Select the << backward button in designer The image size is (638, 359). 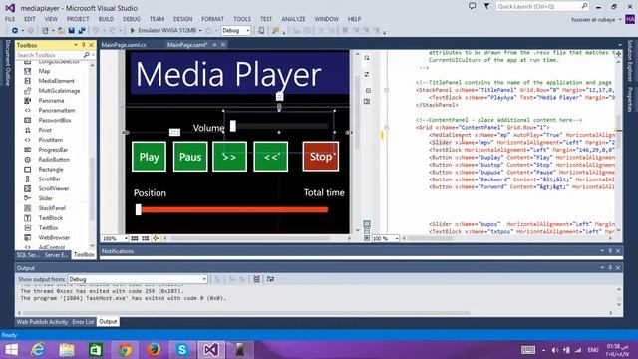click(x=271, y=157)
